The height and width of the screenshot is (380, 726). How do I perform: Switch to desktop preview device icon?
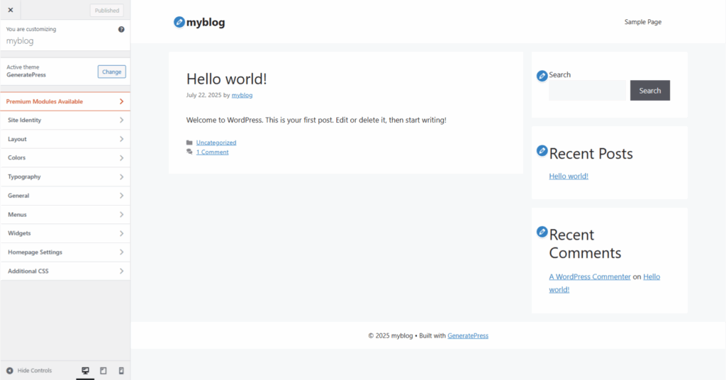click(x=85, y=370)
